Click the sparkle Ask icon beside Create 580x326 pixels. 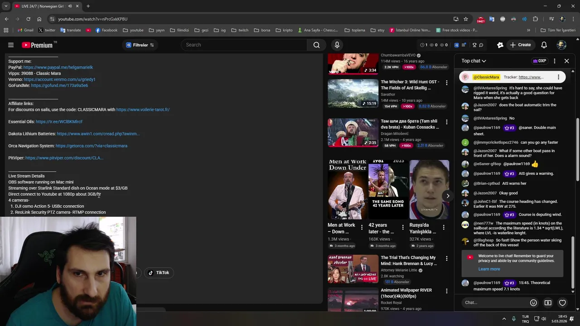click(500, 45)
